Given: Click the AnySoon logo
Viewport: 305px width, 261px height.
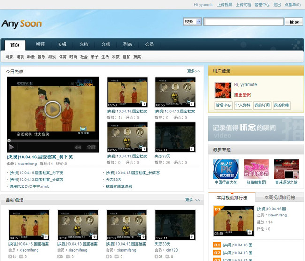Looking at the screenshot, I should [x=22, y=23].
